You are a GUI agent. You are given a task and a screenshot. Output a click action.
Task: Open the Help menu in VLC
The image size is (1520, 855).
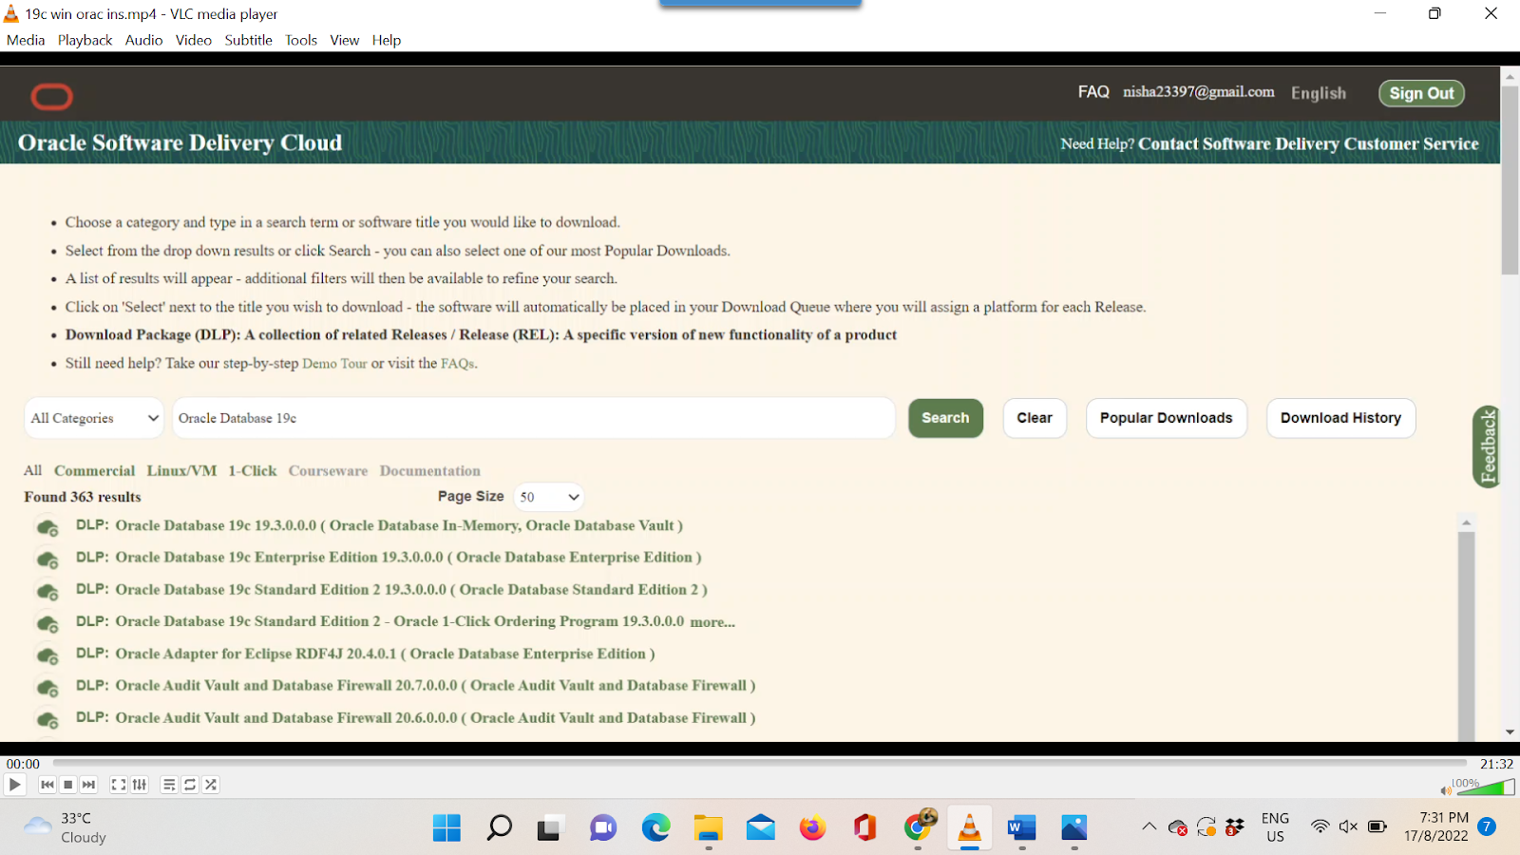pyautogui.click(x=387, y=40)
